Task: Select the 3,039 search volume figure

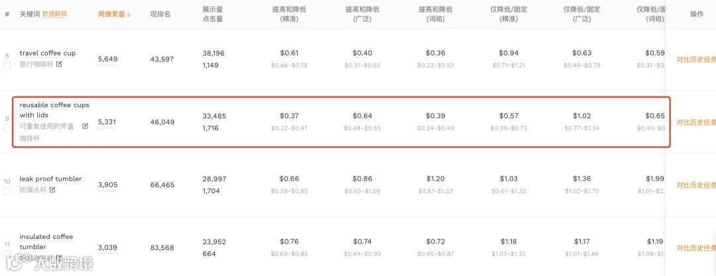Action: 107,248
